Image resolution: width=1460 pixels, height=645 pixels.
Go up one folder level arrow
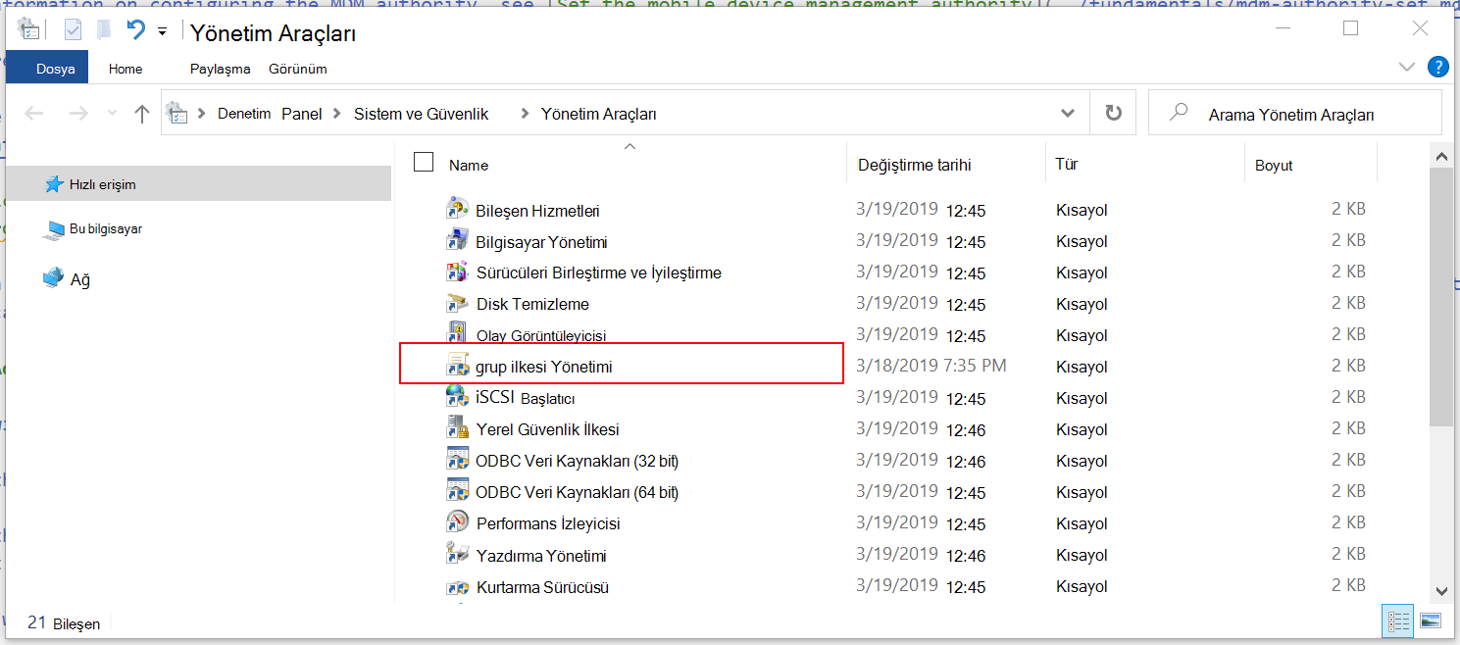(142, 114)
